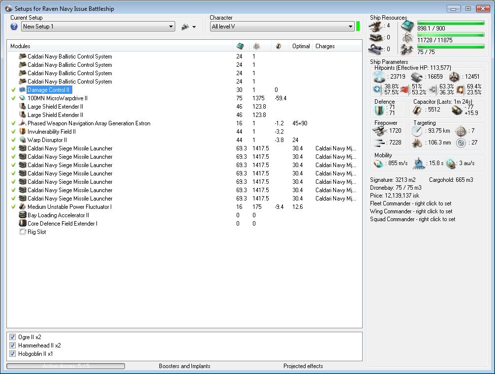
Task: Click the blue help question mark icon
Action: point(14,27)
